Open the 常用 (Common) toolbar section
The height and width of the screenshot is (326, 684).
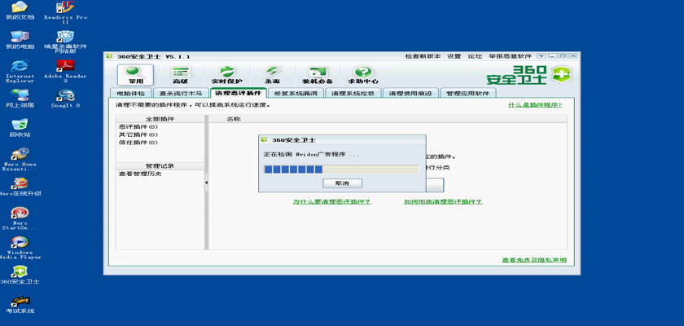point(135,75)
